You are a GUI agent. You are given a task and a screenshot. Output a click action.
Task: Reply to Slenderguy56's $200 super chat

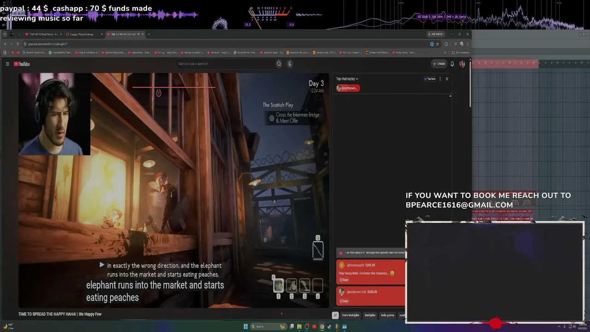pos(344,280)
